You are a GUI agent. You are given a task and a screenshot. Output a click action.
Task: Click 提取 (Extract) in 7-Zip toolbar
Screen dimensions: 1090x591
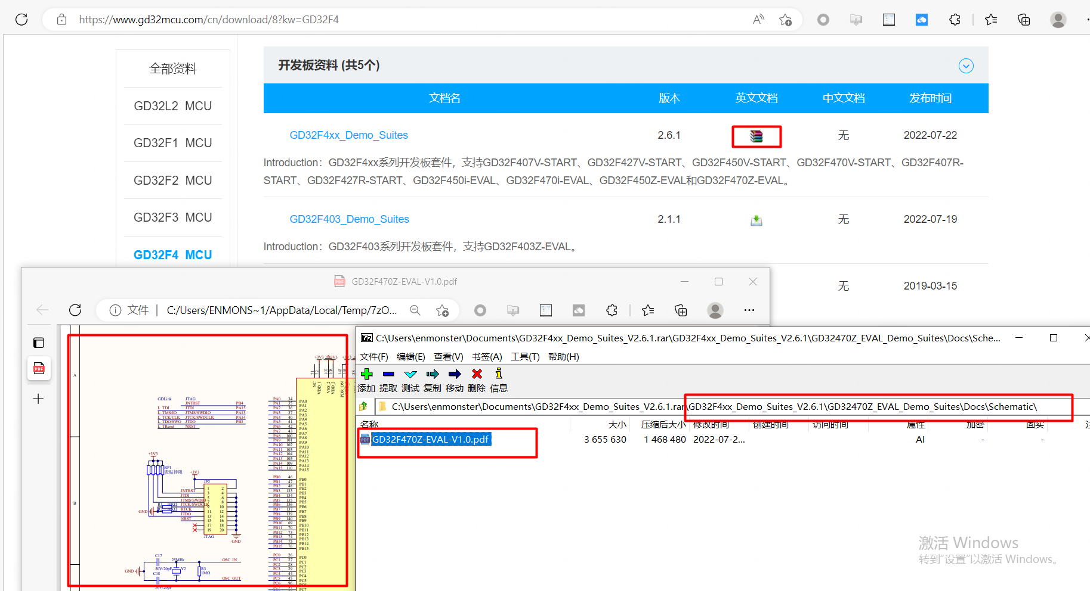pos(388,380)
